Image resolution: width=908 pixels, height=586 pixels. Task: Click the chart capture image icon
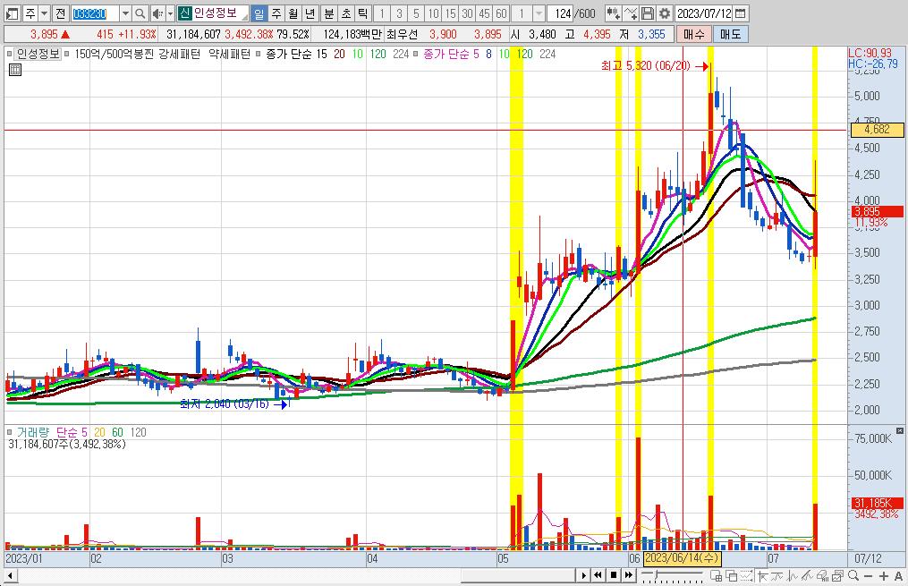[x=837, y=575]
